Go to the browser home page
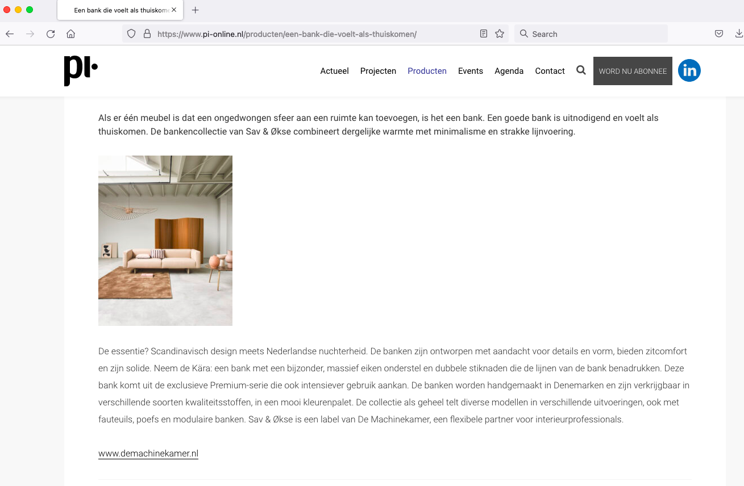 pyautogui.click(x=70, y=34)
